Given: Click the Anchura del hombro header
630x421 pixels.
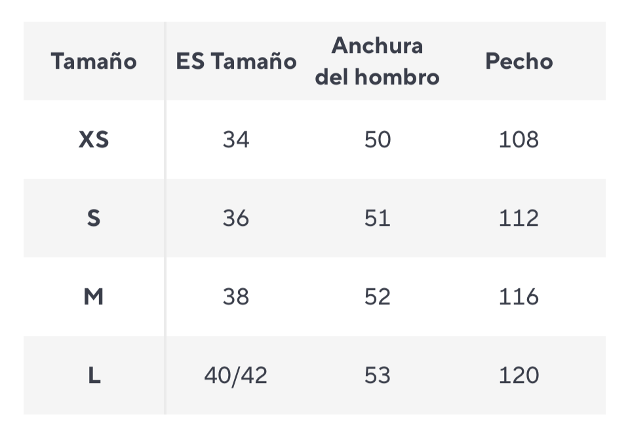Looking at the screenshot, I should click(377, 62).
